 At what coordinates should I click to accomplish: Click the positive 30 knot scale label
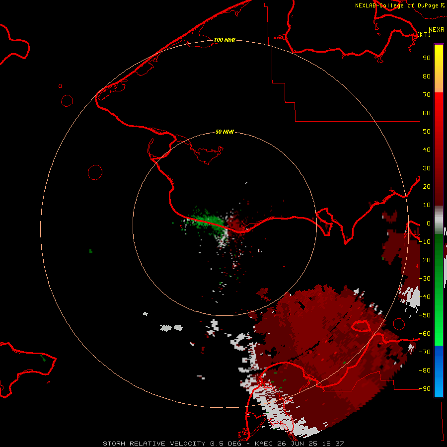(427, 168)
